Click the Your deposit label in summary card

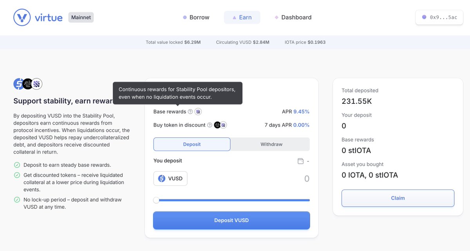point(357,115)
